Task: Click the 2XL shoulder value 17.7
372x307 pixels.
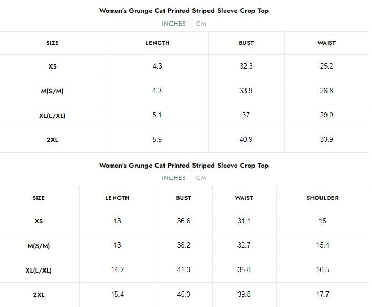Action: [322, 295]
